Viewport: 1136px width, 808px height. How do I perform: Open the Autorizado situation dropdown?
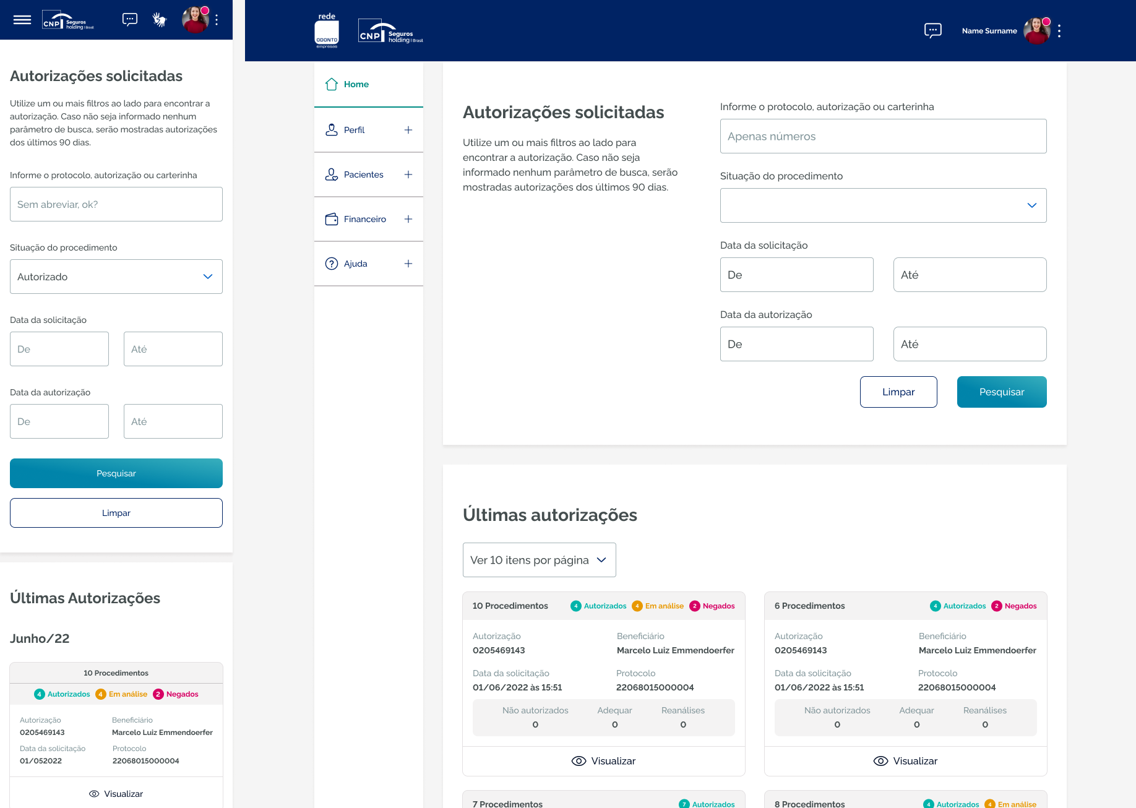click(116, 277)
